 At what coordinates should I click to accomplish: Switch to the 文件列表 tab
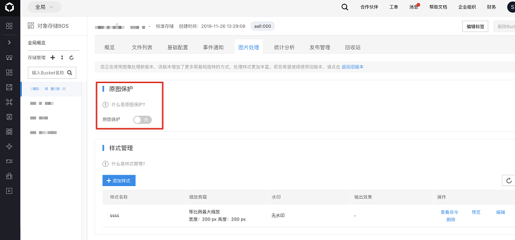point(142,47)
